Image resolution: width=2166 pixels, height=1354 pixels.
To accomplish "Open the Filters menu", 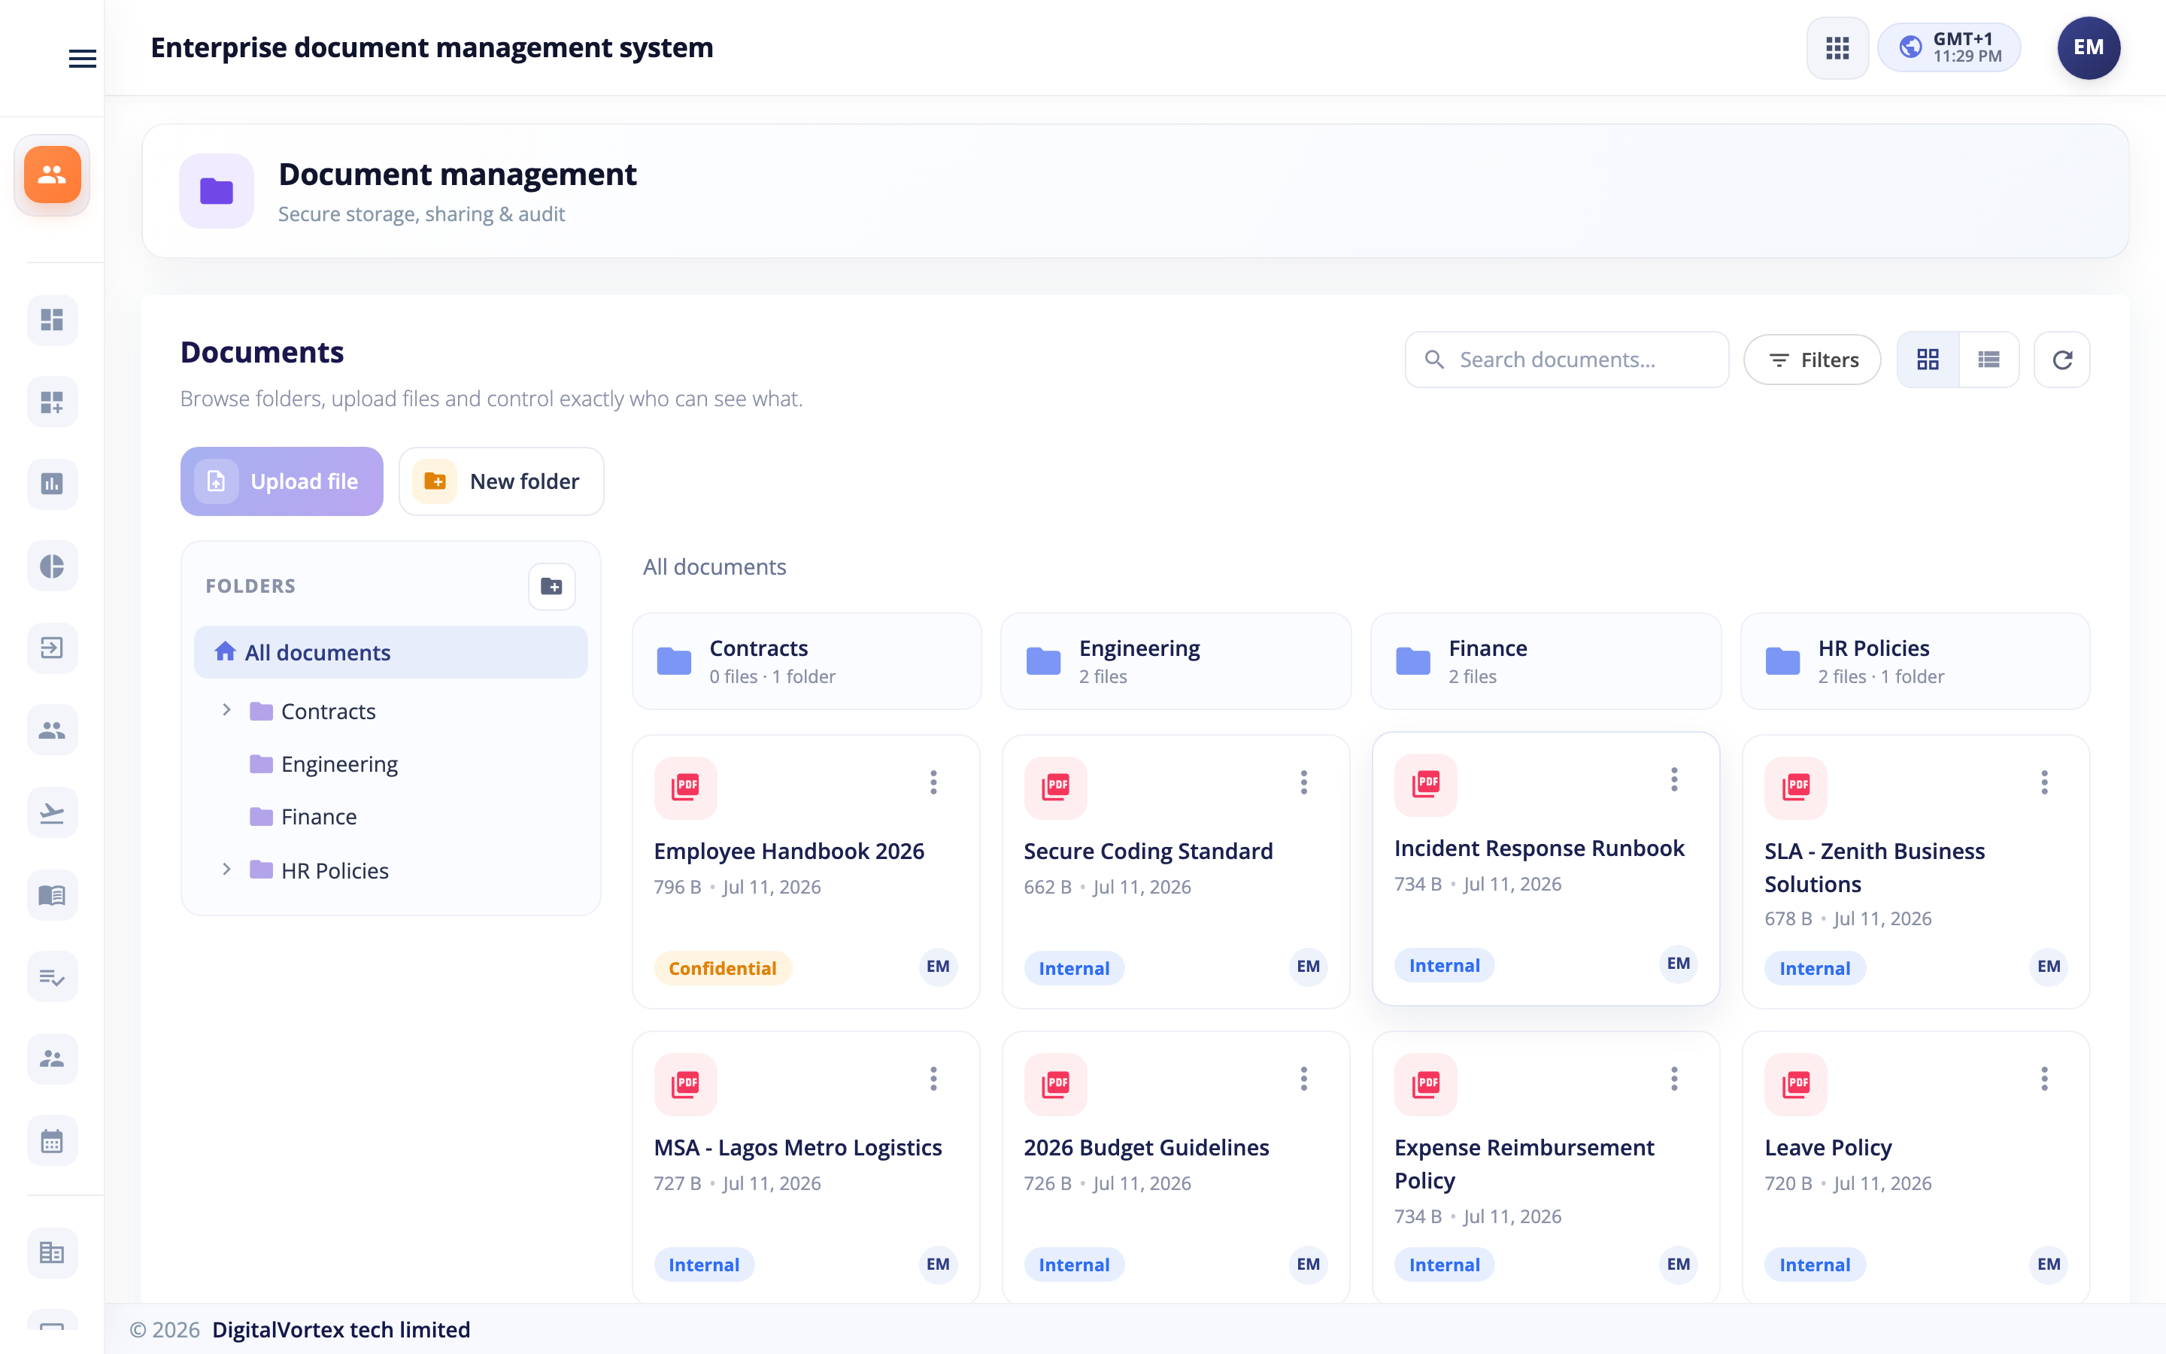I will 1813,360.
